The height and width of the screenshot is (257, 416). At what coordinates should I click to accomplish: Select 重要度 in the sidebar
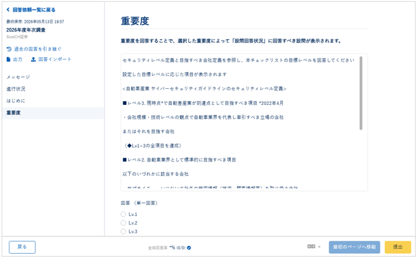[53, 113]
